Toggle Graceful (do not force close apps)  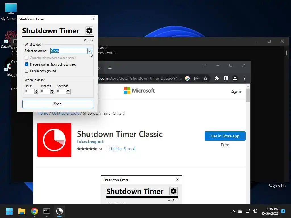[x=50, y=58]
